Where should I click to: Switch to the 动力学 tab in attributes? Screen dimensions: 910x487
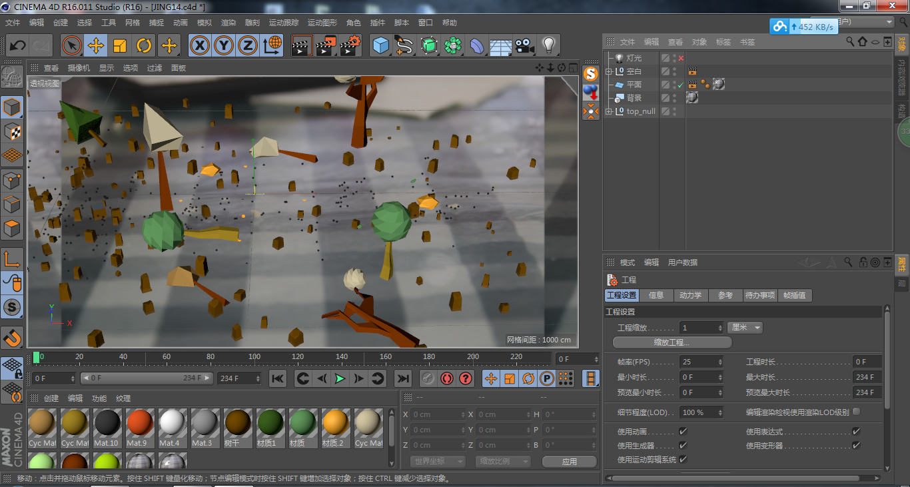(x=690, y=295)
